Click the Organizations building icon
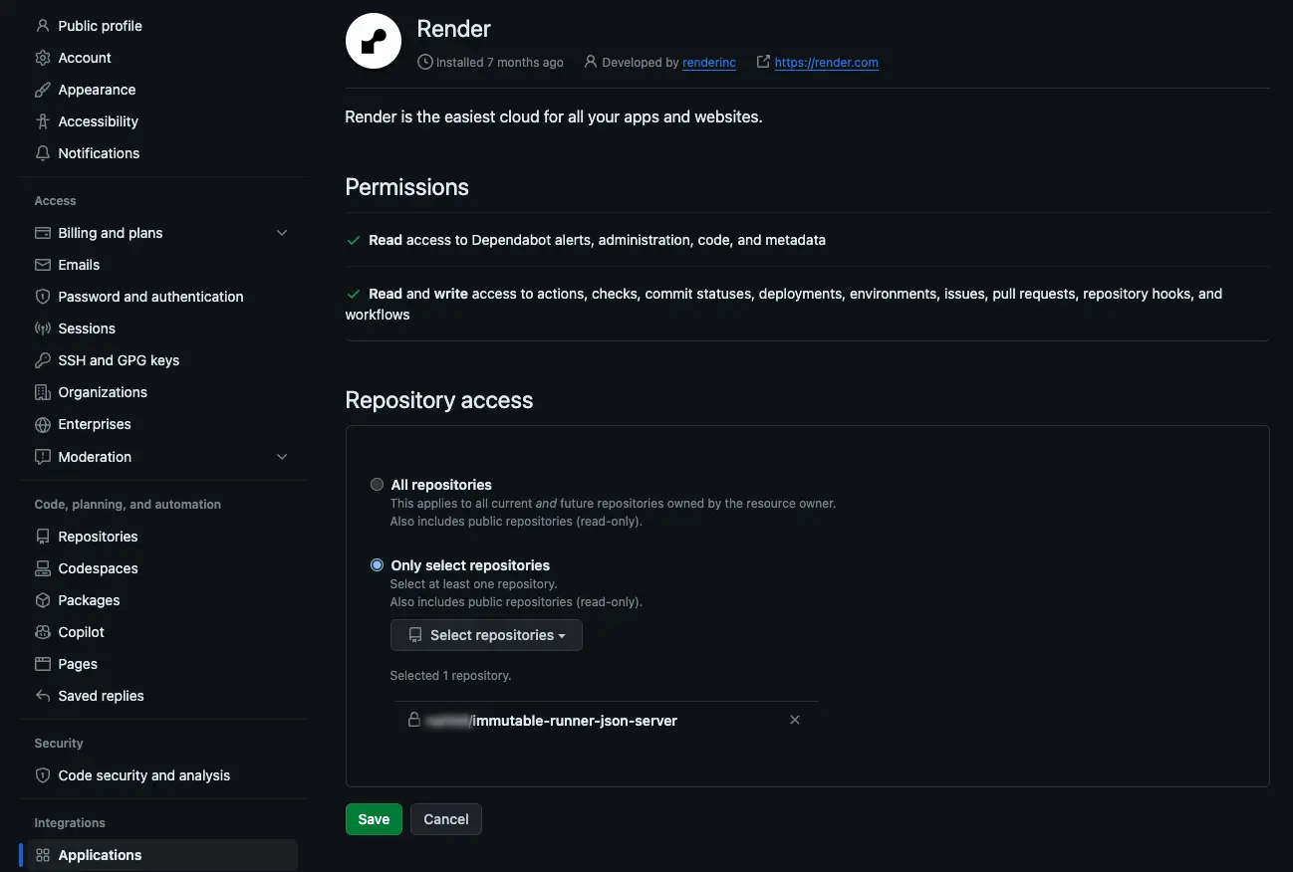This screenshot has width=1293, height=872. (42, 391)
